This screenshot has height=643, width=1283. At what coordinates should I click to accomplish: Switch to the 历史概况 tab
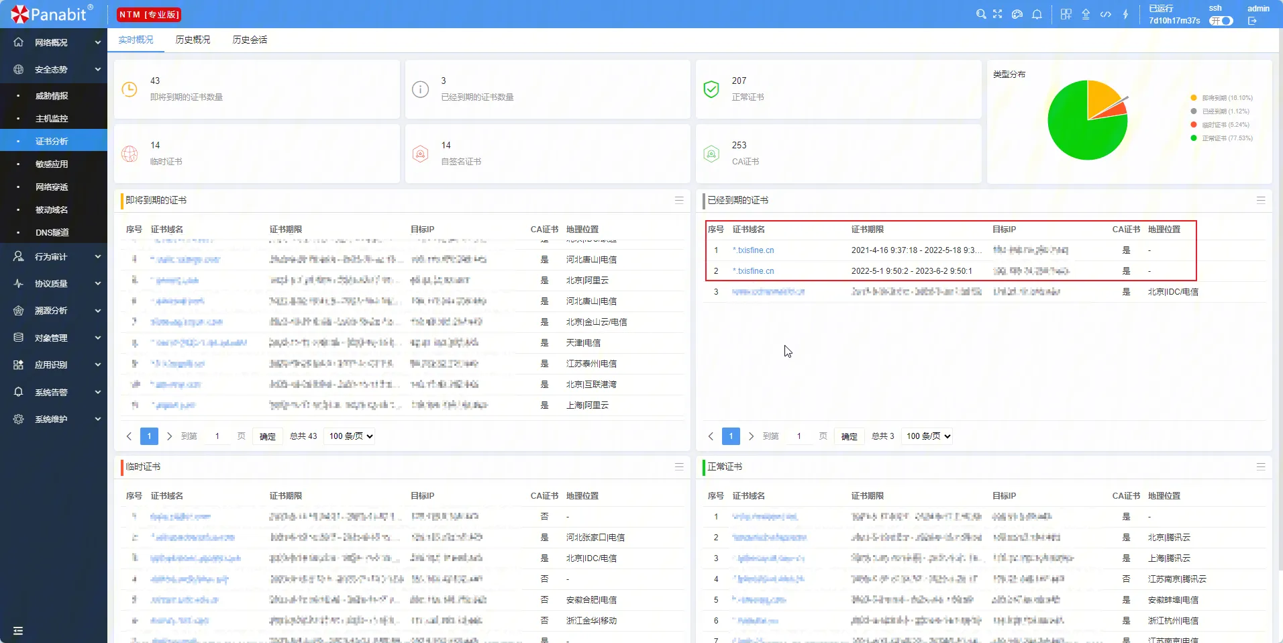coord(193,40)
